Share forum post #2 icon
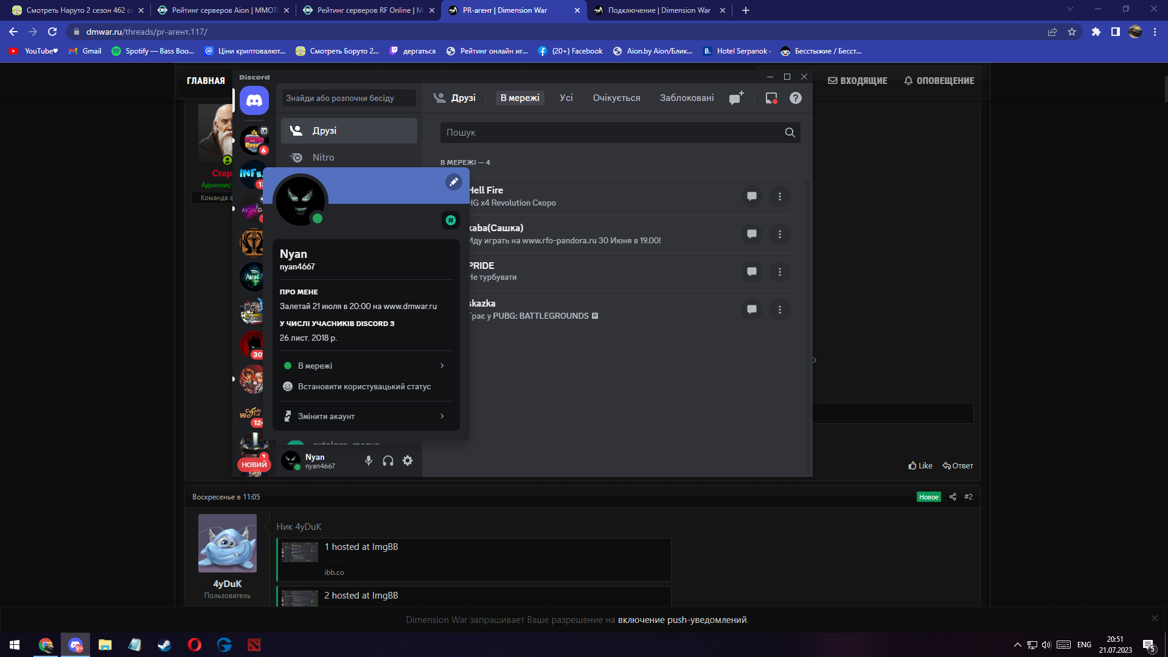1168x657 pixels. pos(953,497)
